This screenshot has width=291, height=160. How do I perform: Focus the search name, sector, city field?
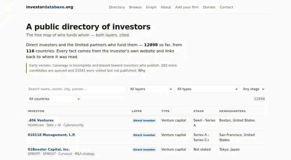pos(76,89)
